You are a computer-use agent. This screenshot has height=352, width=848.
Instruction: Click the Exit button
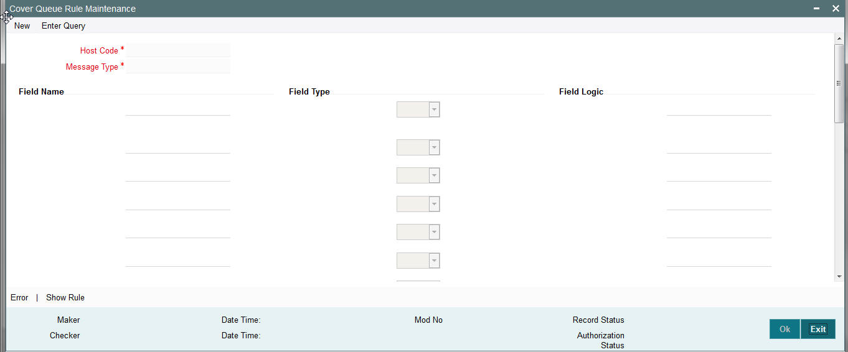click(x=818, y=329)
